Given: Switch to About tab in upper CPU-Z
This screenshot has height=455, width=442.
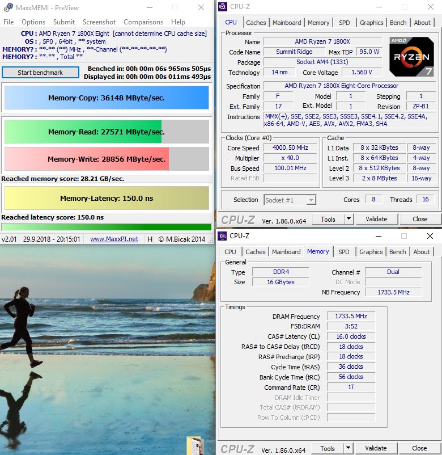Looking at the screenshot, I should coord(422,23).
